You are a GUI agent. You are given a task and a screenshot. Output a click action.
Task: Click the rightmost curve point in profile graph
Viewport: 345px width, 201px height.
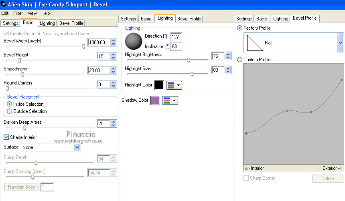coord(341,80)
